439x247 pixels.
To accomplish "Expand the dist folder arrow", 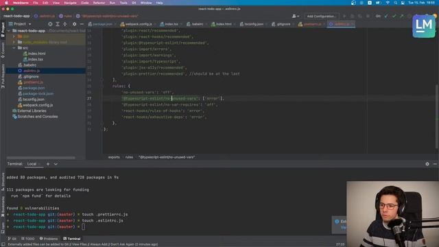I will (14, 36).
